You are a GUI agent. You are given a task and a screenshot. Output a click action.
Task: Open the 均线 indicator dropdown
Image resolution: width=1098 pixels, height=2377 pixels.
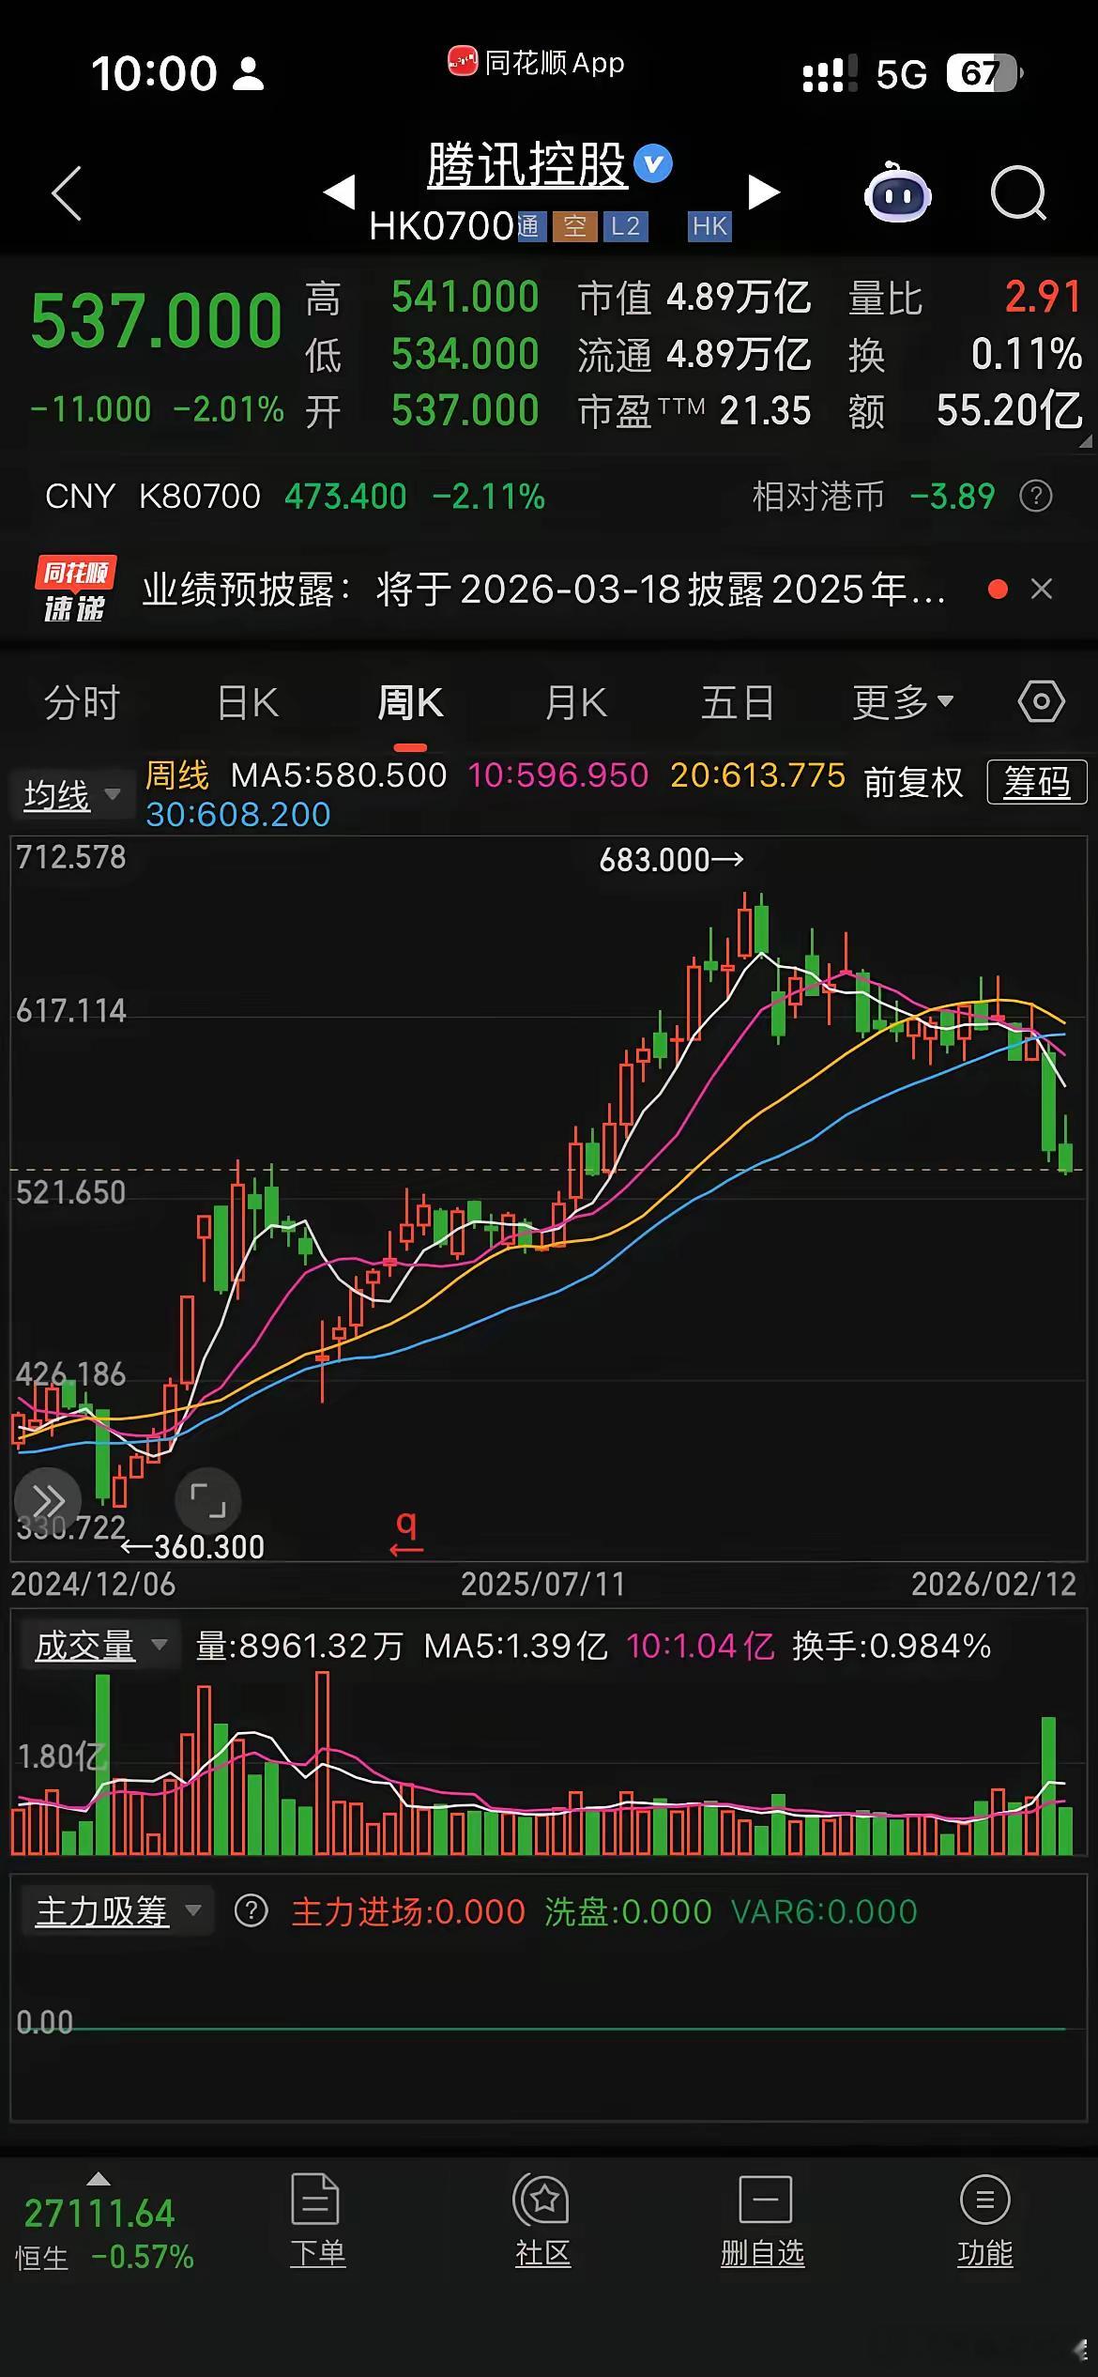[71, 796]
